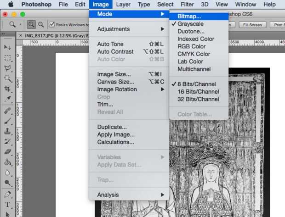Select the Horizontal Type tool
Image resolution: width=285 pixels, height=217 pixels.
(7, 205)
